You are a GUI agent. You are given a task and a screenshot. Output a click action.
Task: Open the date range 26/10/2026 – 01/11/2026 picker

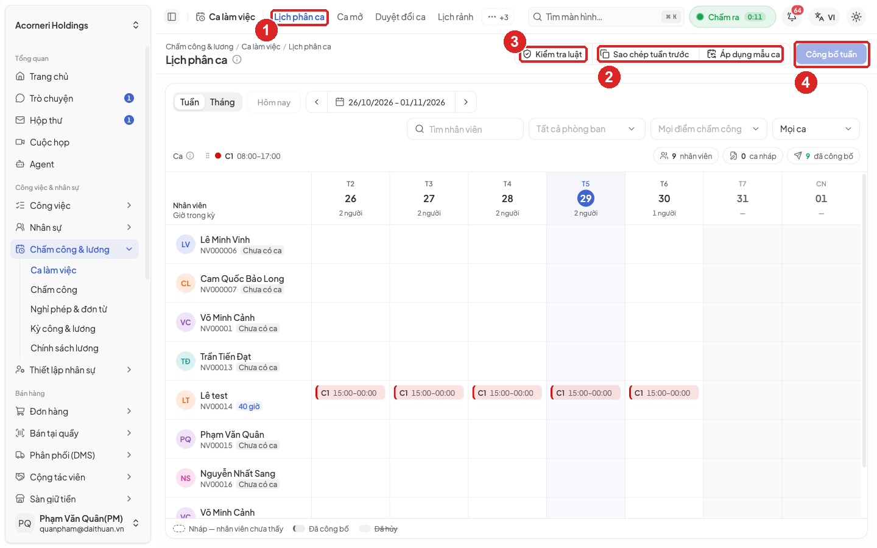[390, 102]
